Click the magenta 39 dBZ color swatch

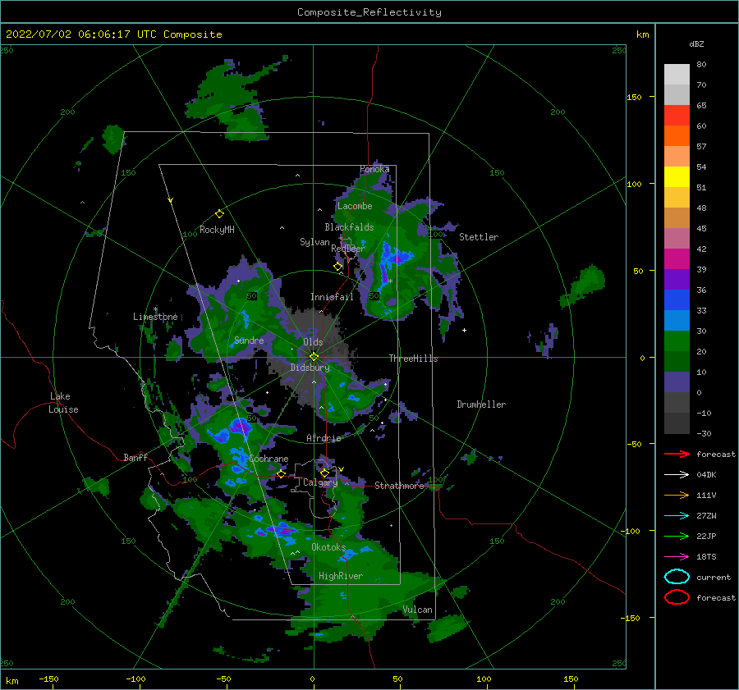tap(677, 259)
